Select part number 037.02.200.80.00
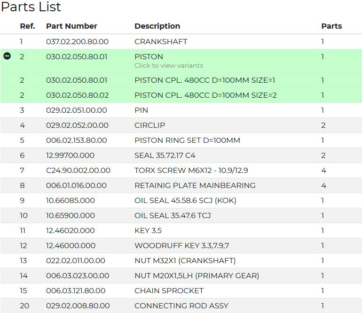362x313 pixels. pyautogui.click(x=78, y=41)
